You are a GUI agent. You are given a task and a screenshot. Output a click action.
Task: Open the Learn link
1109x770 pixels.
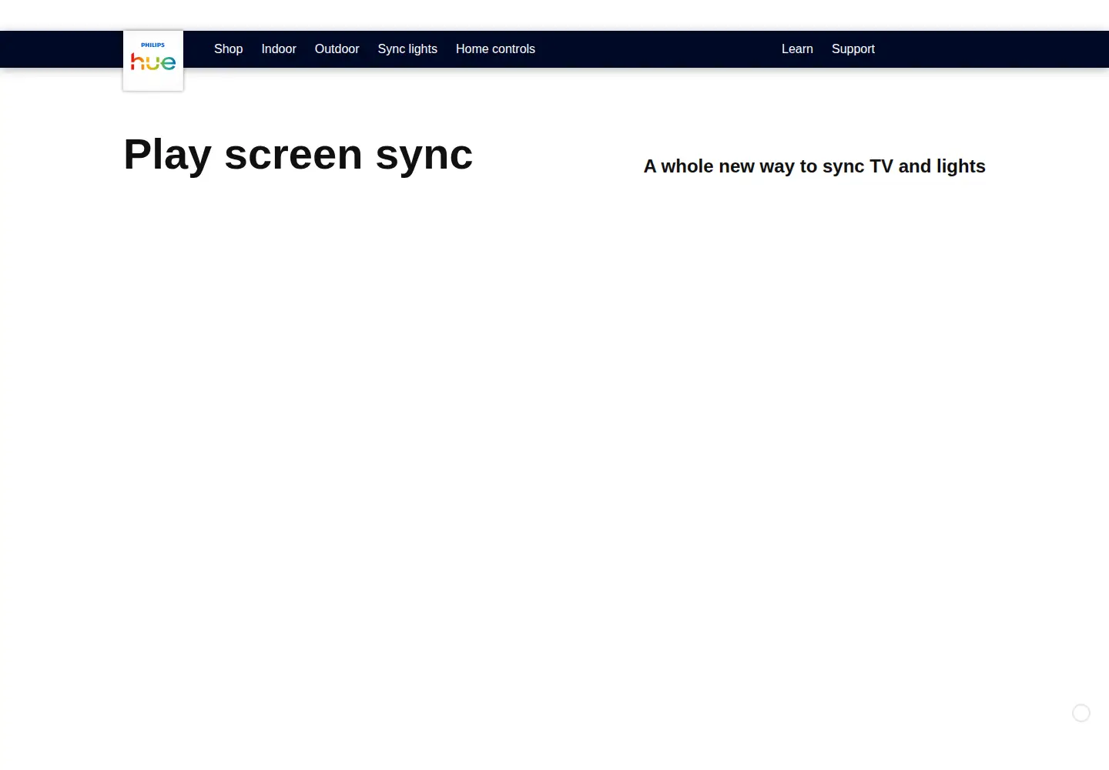pos(797,49)
